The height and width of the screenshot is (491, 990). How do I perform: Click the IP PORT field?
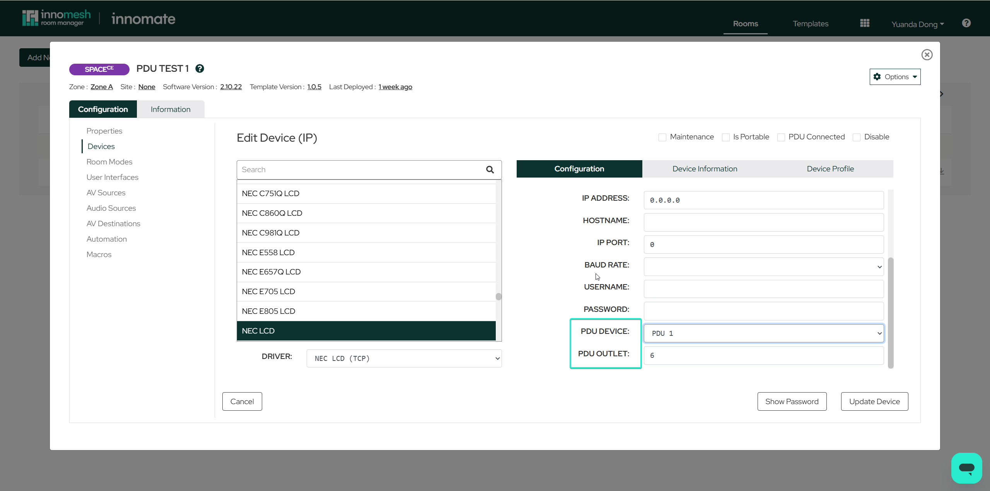763,244
